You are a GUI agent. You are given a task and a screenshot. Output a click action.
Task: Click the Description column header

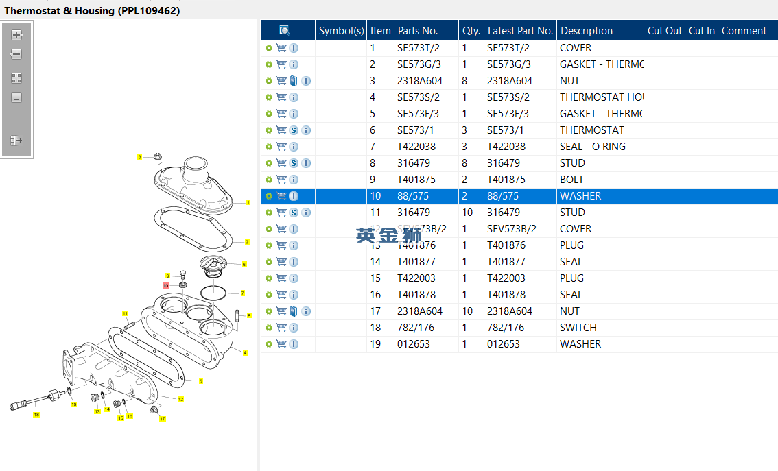pos(587,31)
